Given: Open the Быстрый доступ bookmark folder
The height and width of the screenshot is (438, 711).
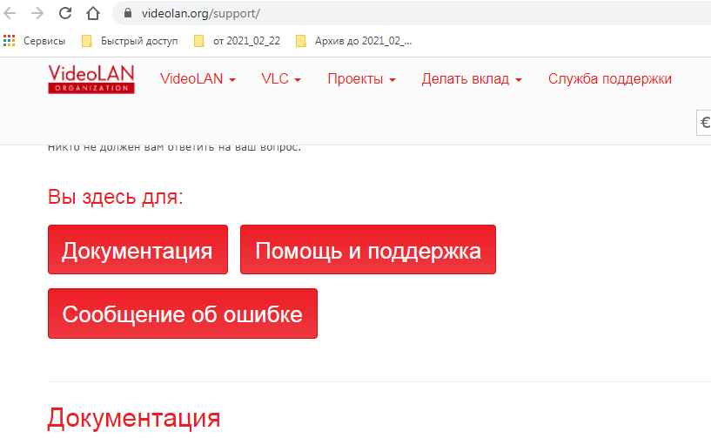Looking at the screenshot, I should (x=130, y=41).
